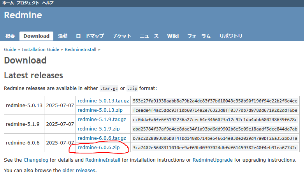Screen dimensions: 304x178
Task: Click the .zip code text in the intro sentence
Action: click(x=132, y=88)
